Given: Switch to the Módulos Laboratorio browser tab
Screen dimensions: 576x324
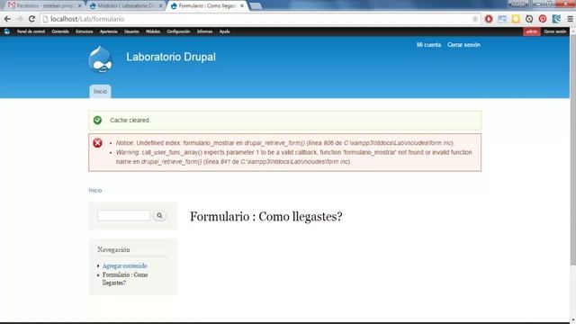Looking at the screenshot, I should (x=125, y=6).
